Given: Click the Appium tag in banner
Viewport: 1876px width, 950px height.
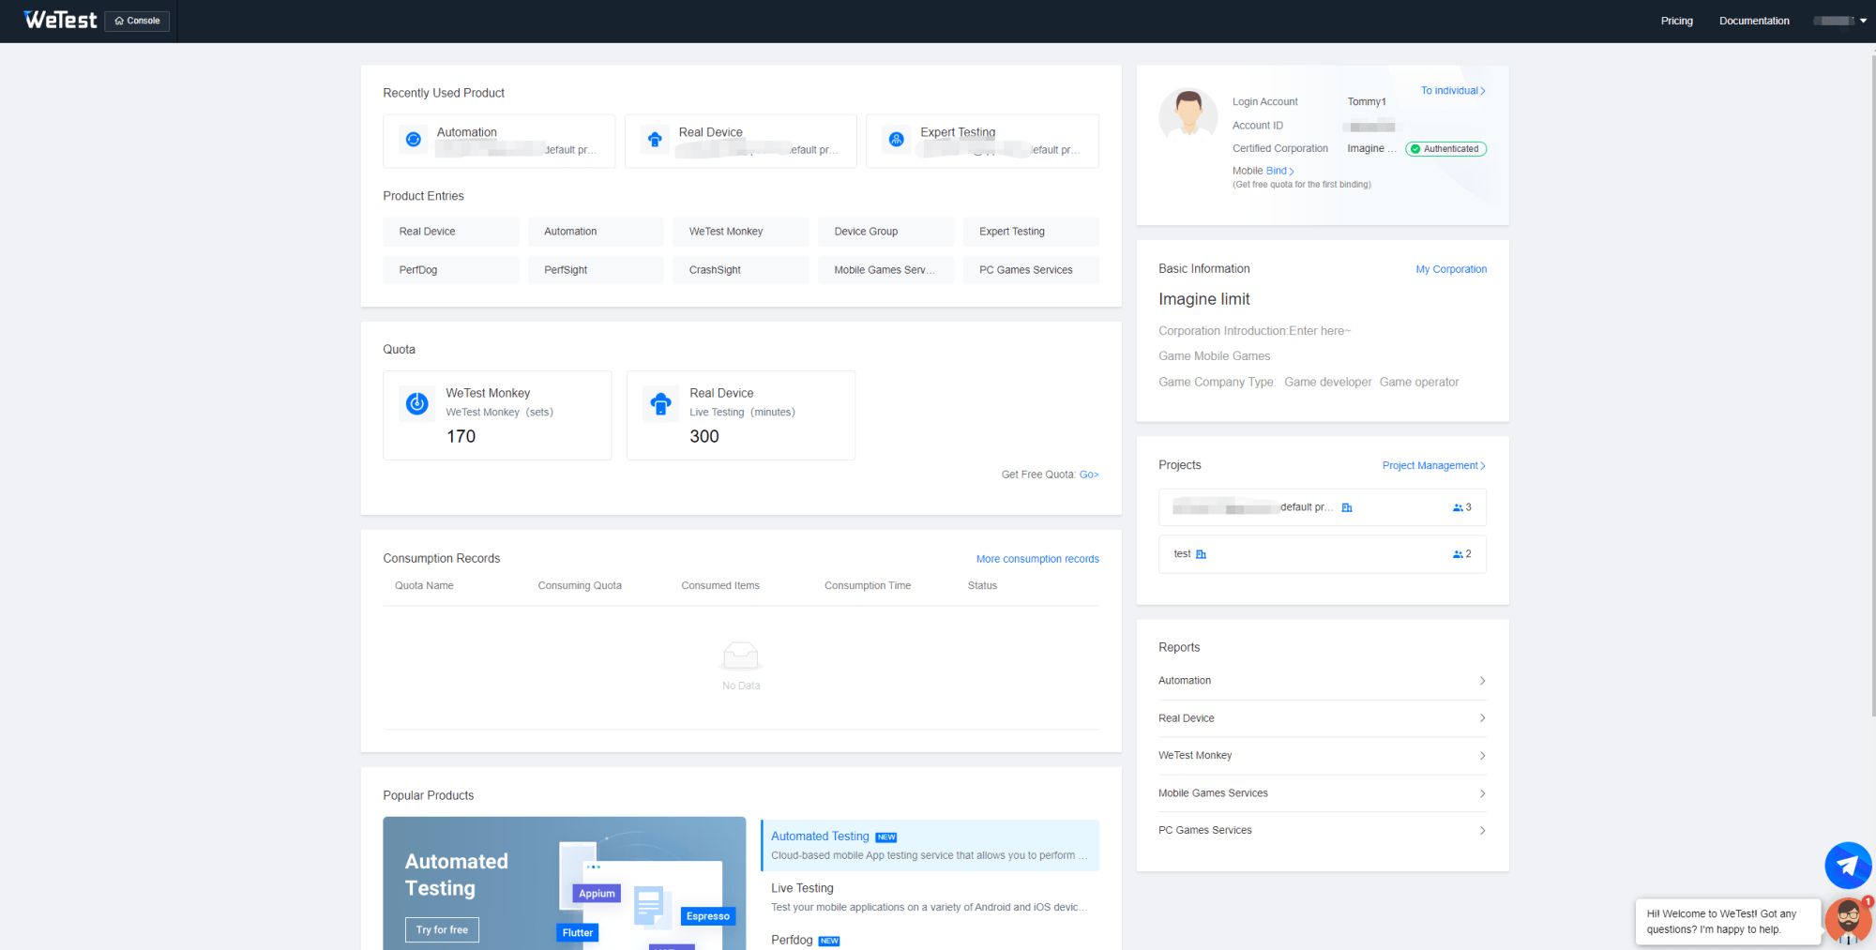Looking at the screenshot, I should click(597, 894).
